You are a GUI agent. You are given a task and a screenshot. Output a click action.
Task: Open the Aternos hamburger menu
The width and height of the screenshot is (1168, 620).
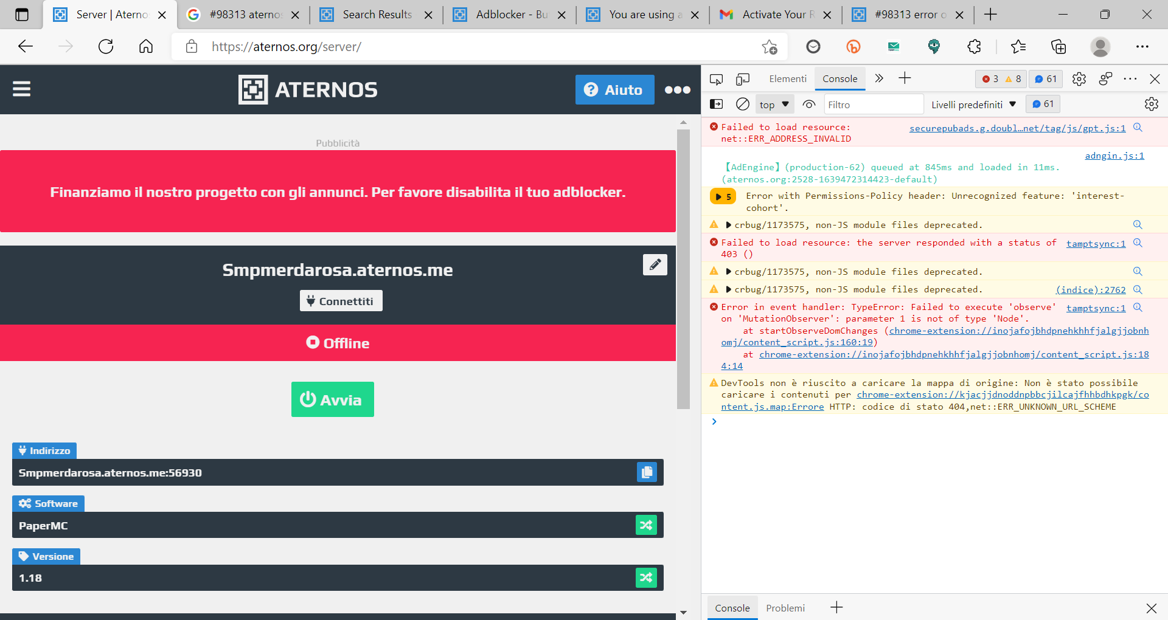[22, 89]
